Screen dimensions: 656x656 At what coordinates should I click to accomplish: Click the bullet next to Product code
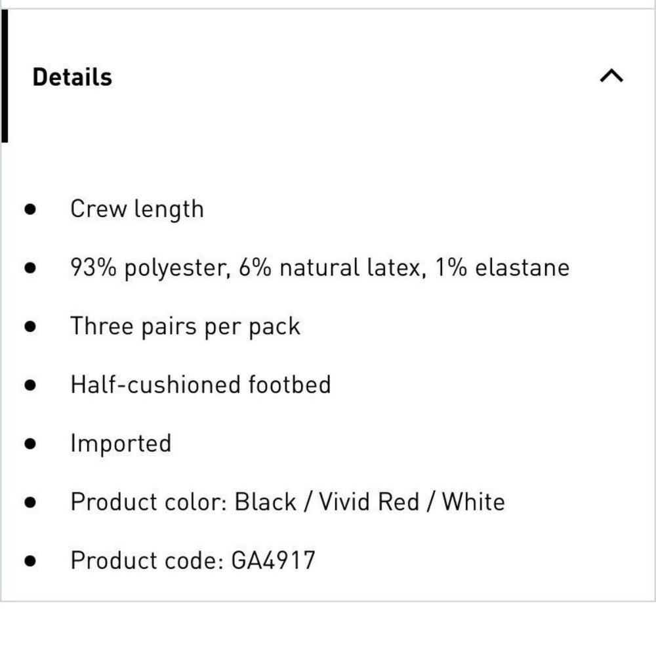coord(30,560)
